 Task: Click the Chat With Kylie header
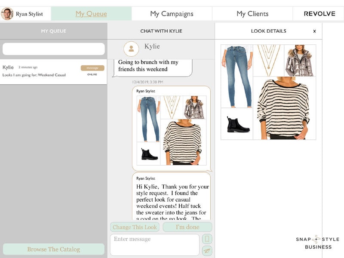161,31
